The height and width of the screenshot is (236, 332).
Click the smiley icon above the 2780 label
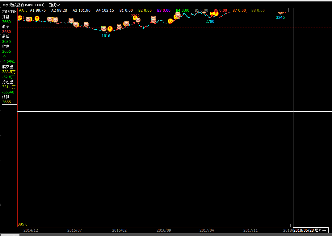(x=212, y=14)
